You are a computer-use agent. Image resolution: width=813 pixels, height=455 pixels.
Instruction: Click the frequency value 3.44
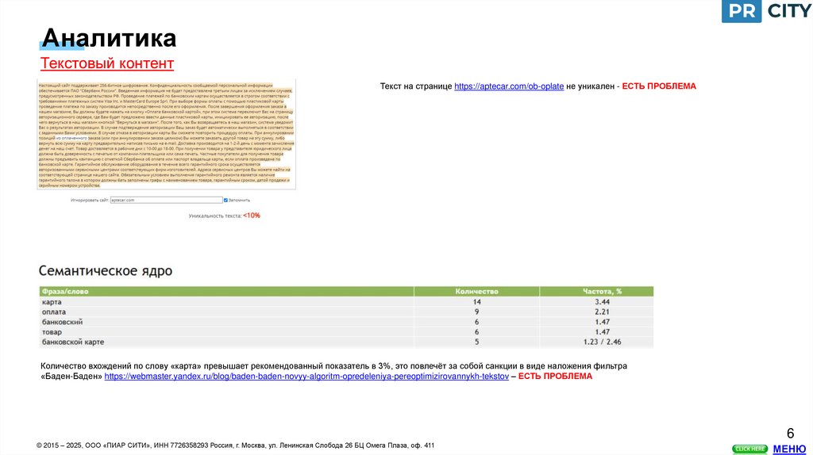coord(602,302)
